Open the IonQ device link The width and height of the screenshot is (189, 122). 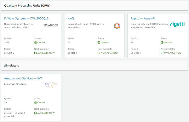[x=71, y=18]
